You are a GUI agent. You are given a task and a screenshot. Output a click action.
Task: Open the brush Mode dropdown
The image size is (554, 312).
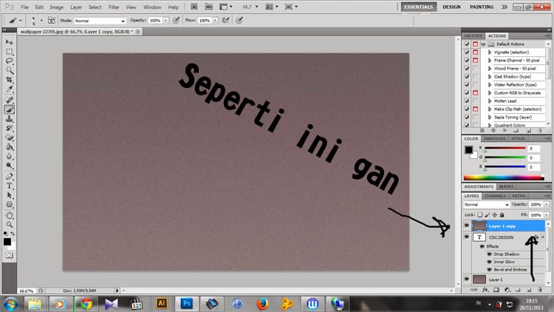pyautogui.click(x=100, y=21)
